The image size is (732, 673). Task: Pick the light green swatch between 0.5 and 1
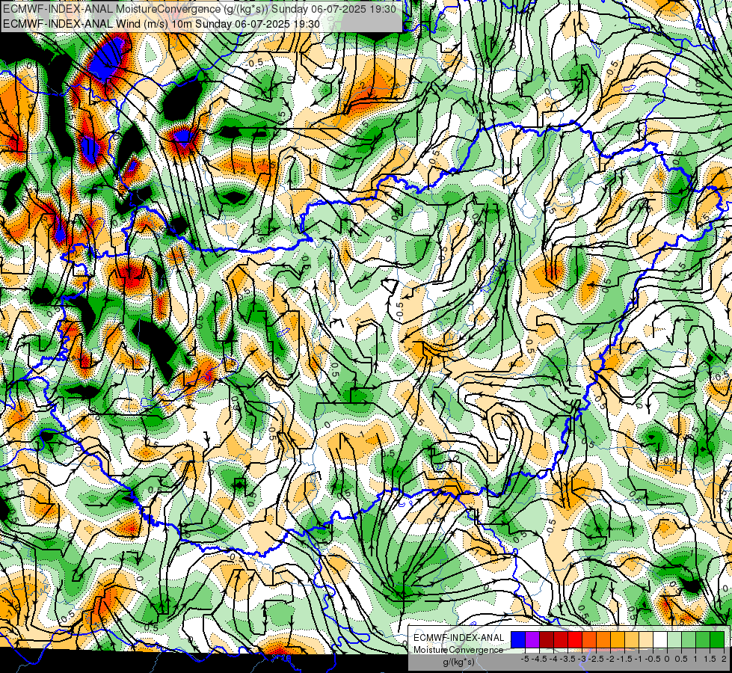(x=689, y=640)
